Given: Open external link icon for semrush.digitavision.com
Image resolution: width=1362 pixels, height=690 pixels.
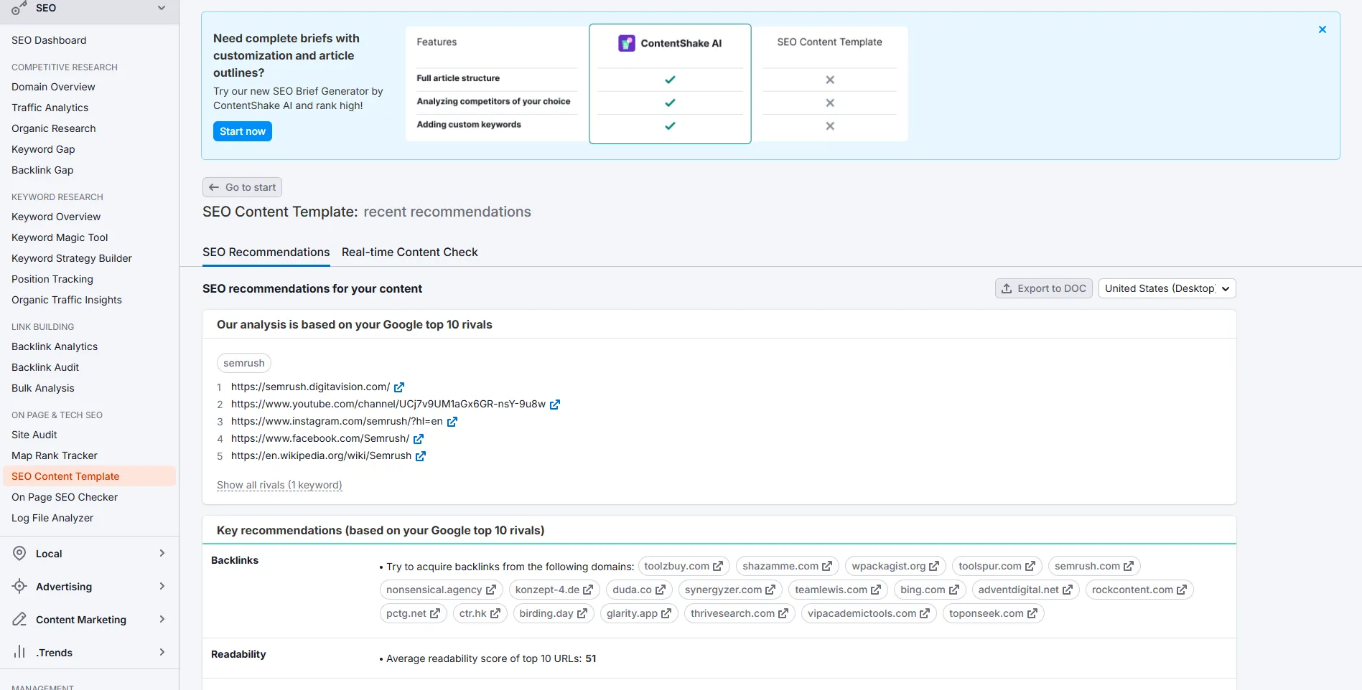Looking at the screenshot, I should [x=399, y=387].
